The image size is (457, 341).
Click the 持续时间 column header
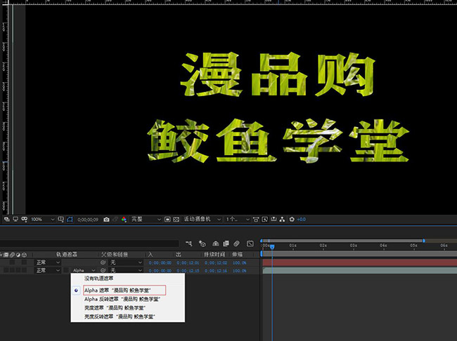(214, 255)
